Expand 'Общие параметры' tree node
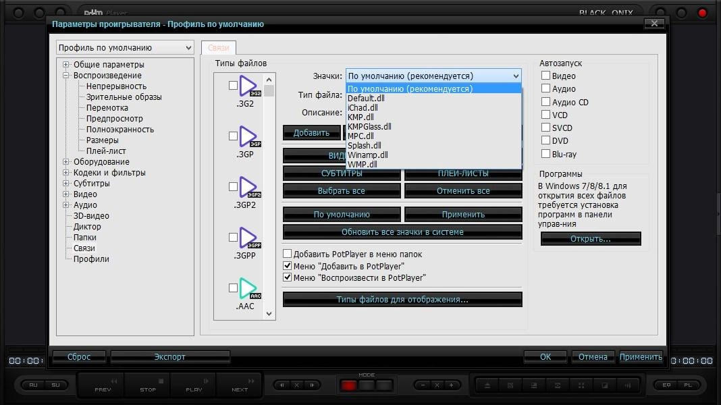721x405 pixels. (x=65, y=64)
